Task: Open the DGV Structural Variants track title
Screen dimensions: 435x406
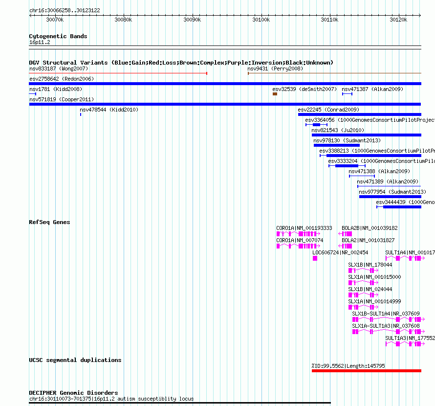Action: pos(181,63)
